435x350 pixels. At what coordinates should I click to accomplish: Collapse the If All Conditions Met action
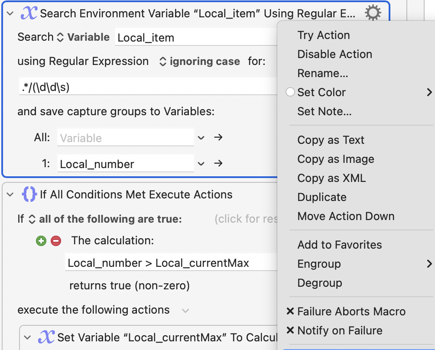click(x=10, y=195)
